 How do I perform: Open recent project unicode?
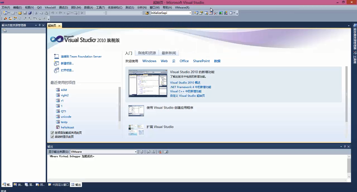(66, 117)
